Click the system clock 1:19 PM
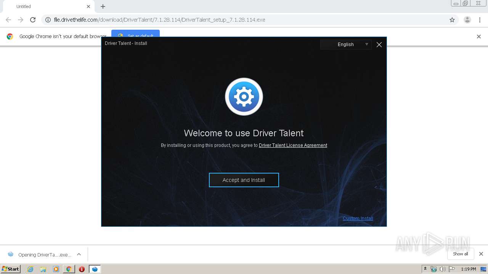Viewport: 488px width, 274px height. (469, 269)
